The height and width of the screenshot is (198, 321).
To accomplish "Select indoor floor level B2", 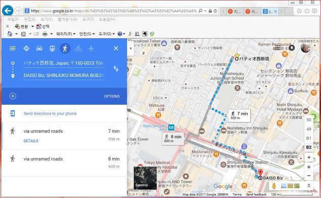I will point(309,147).
